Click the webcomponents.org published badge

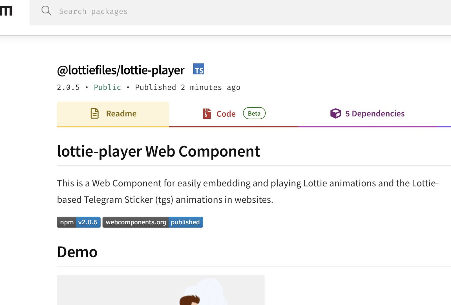click(153, 222)
